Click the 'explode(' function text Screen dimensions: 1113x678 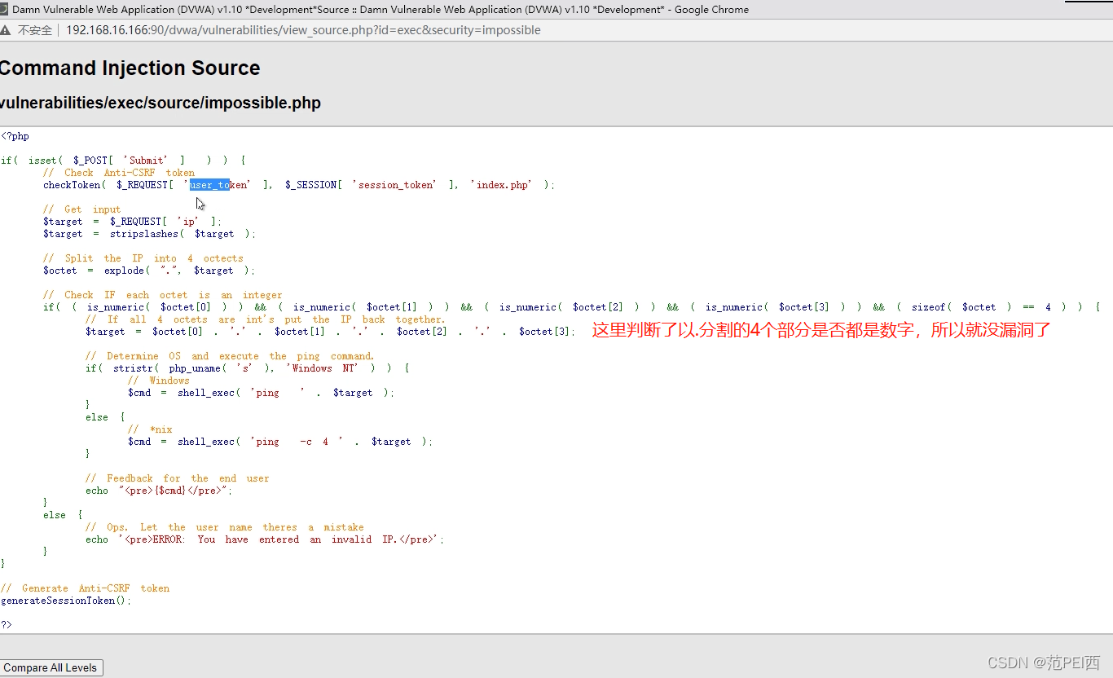(127, 271)
